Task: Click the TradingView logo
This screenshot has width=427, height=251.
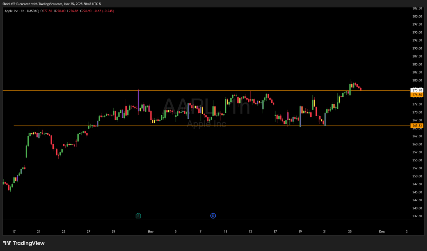Action: point(24,243)
